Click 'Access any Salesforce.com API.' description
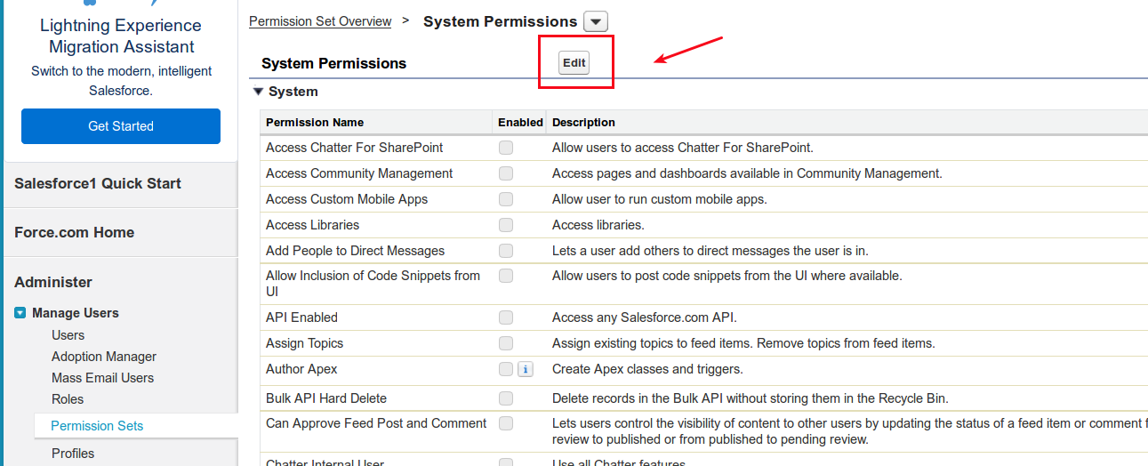The image size is (1148, 466). click(x=645, y=317)
